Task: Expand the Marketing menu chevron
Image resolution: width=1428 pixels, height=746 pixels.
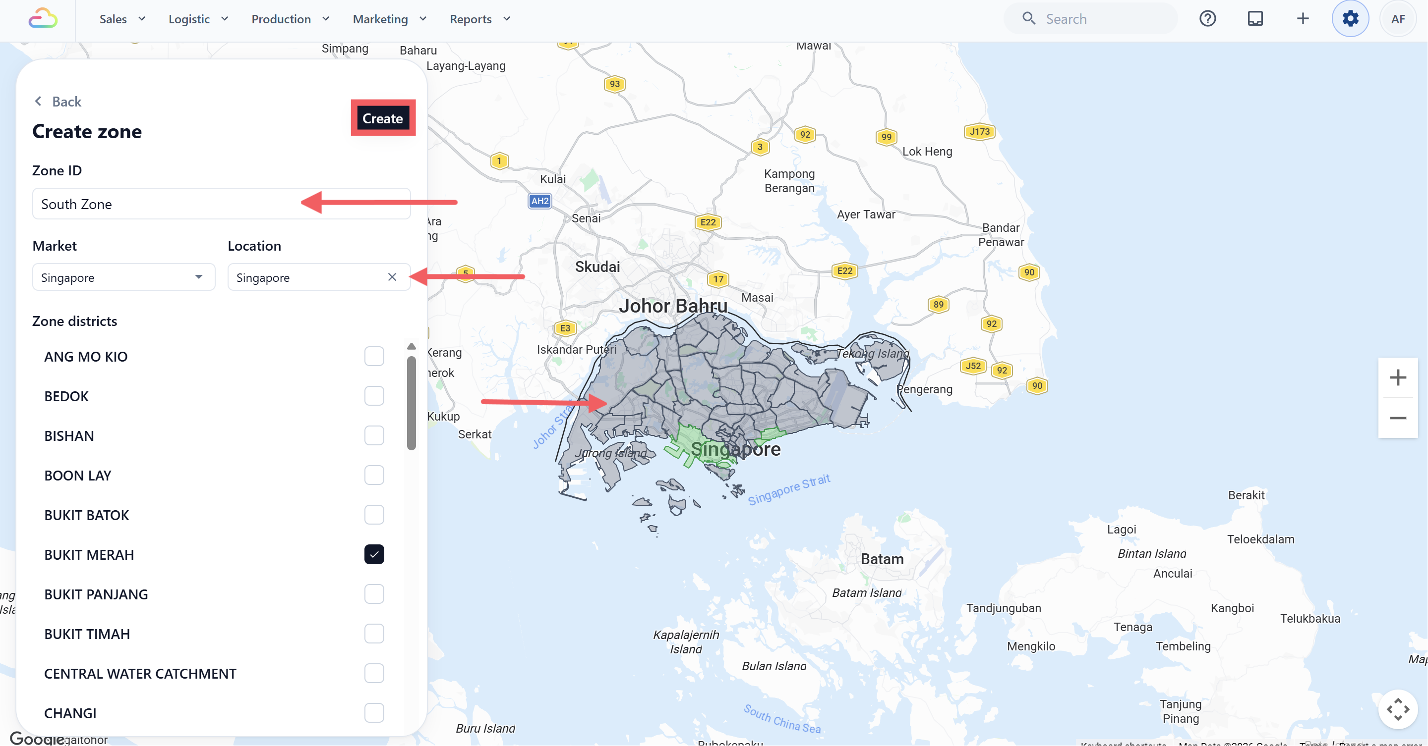Action: coord(423,18)
